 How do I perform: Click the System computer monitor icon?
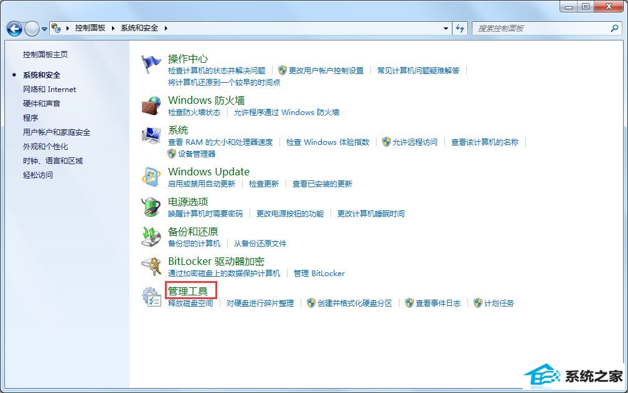pyautogui.click(x=151, y=136)
